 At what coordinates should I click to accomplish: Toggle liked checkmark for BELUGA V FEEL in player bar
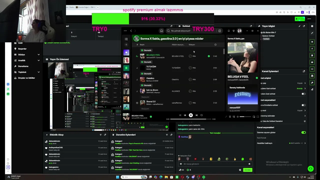151,116
